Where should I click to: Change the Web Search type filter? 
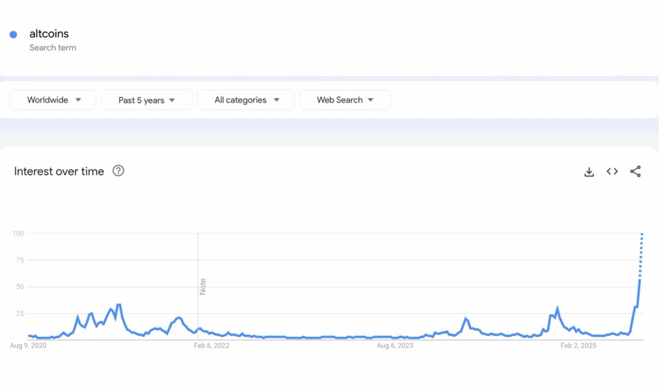345,100
